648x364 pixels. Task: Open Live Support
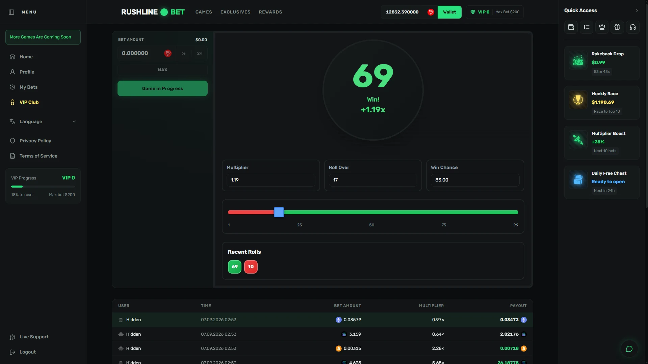coord(43,337)
